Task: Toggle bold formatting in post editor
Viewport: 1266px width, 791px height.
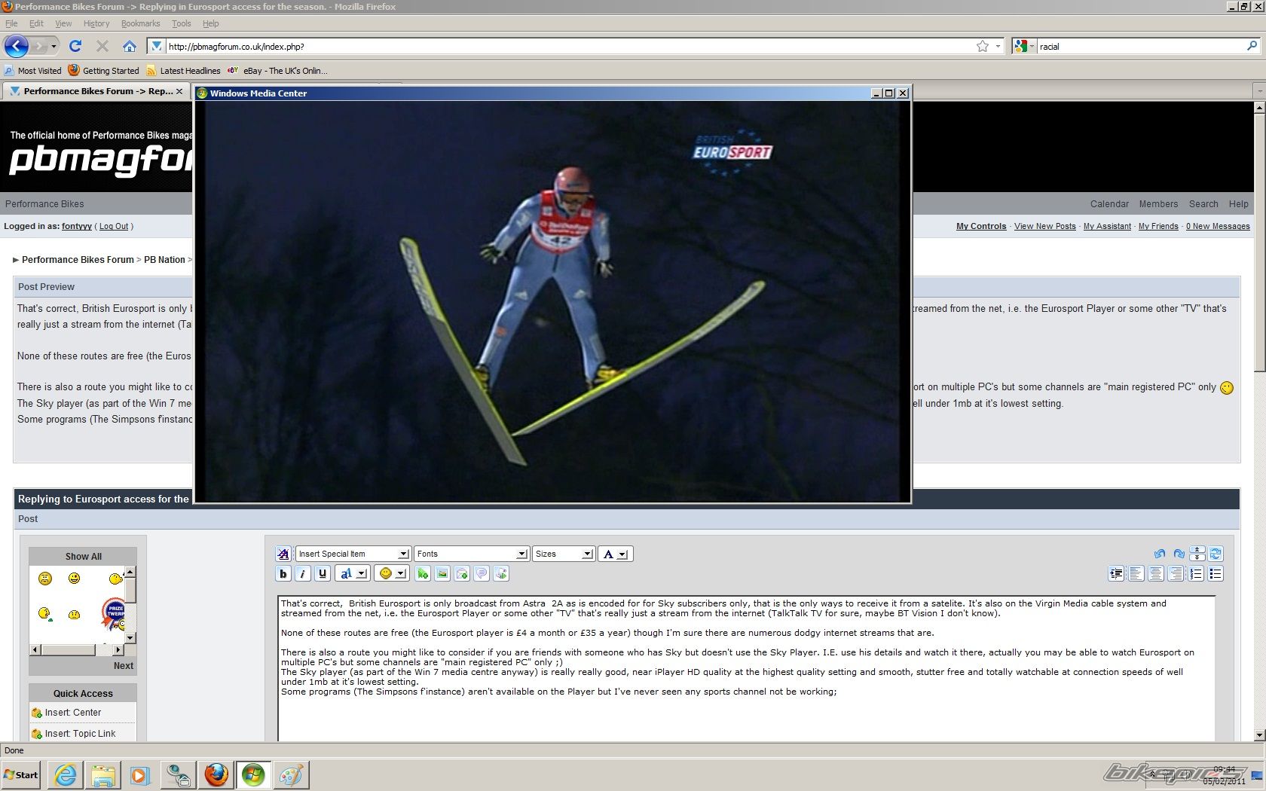Action: 283,574
